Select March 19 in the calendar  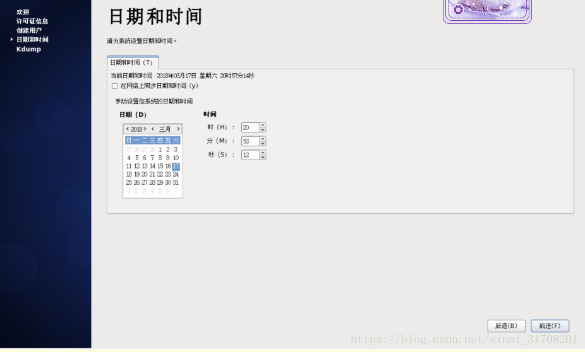point(136,174)
